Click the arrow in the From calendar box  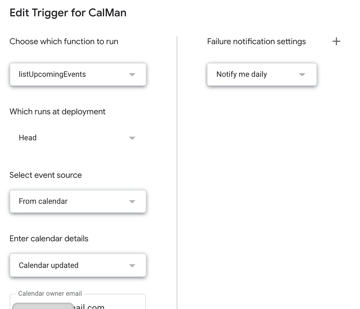pos(132,202)
